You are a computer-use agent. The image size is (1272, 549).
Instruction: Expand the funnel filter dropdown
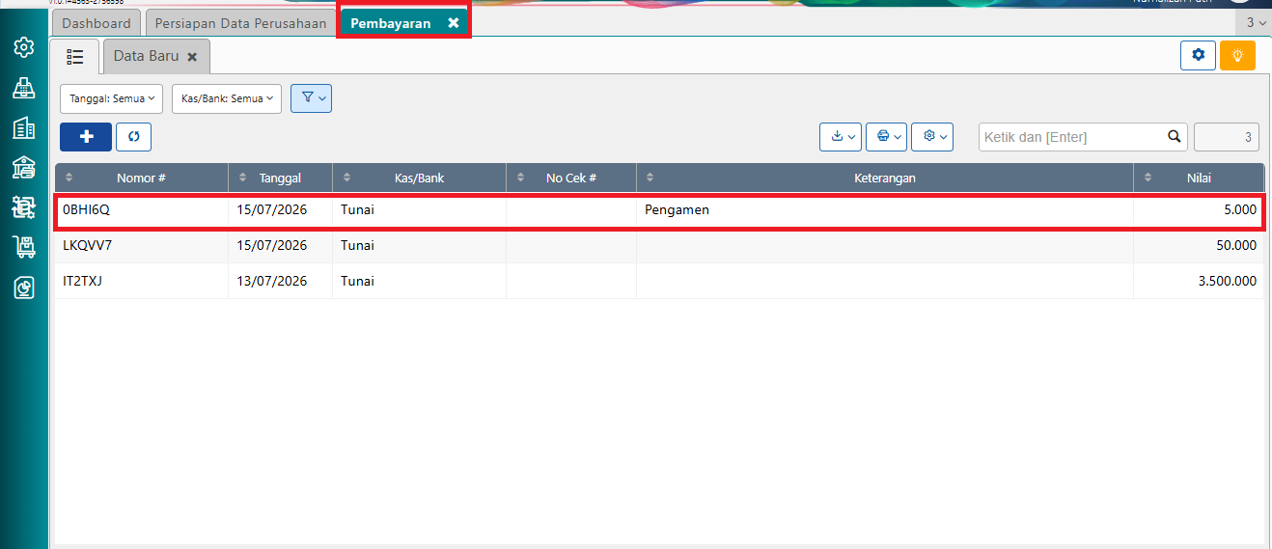click(x=311, y=98)
